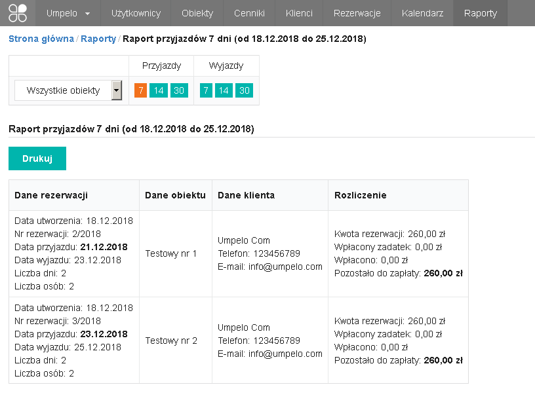Go to the Obiekty section

point(197,13)
